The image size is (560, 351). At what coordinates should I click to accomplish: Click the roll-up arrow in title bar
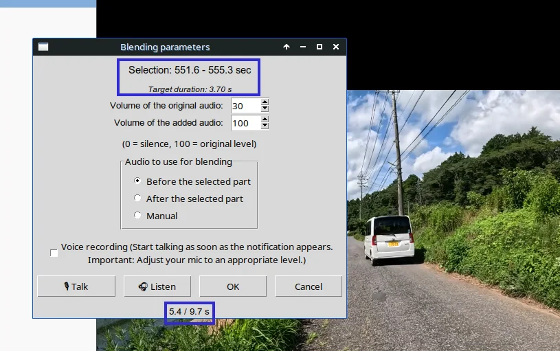point(287,47)
